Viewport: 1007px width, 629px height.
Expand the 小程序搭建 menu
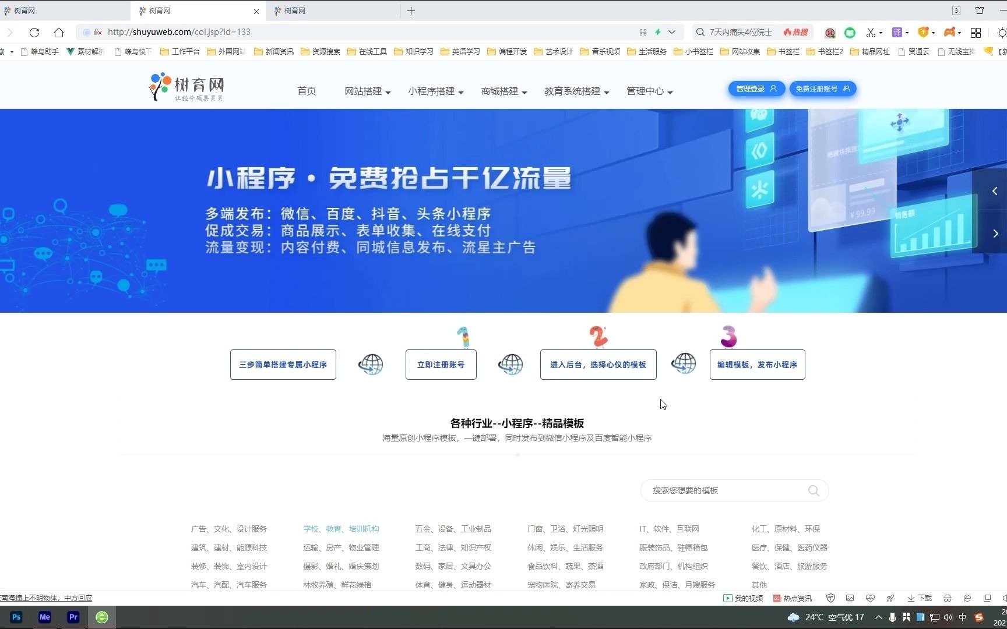435,91
